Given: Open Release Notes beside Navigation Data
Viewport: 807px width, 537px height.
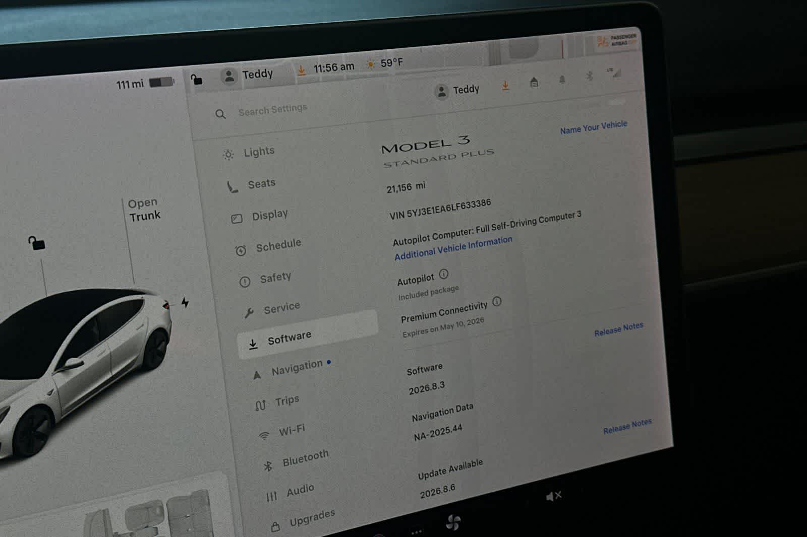Looking at the screenshot, I should pyautogui.click(x=627, y=426).
